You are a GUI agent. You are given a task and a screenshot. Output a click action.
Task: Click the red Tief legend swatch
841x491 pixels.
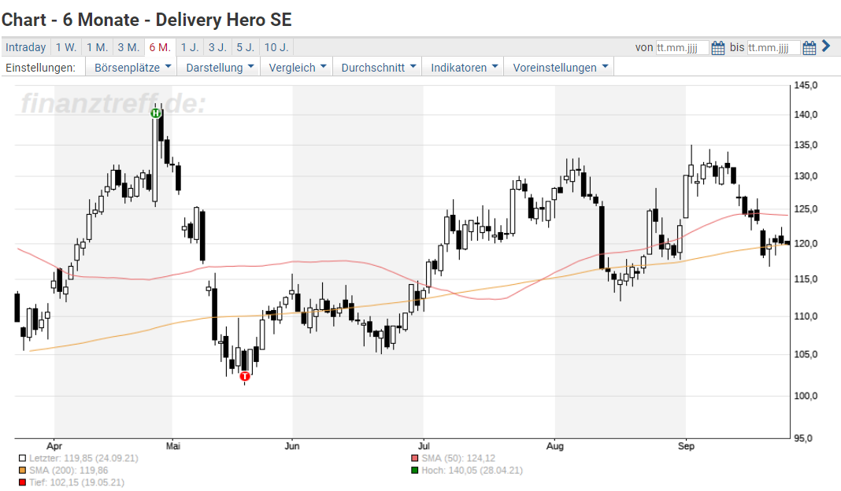[22, 482]
